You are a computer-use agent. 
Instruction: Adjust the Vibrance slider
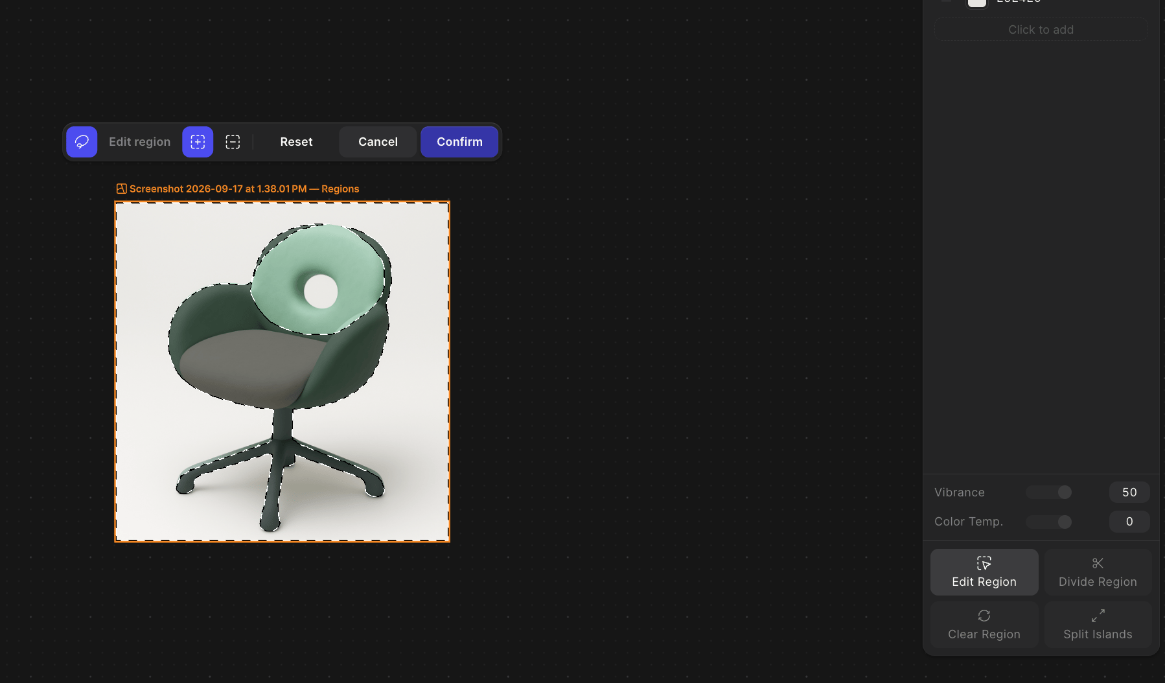[1049, 492]
